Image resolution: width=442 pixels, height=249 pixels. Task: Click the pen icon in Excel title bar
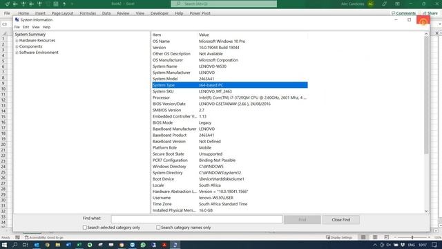384,4
